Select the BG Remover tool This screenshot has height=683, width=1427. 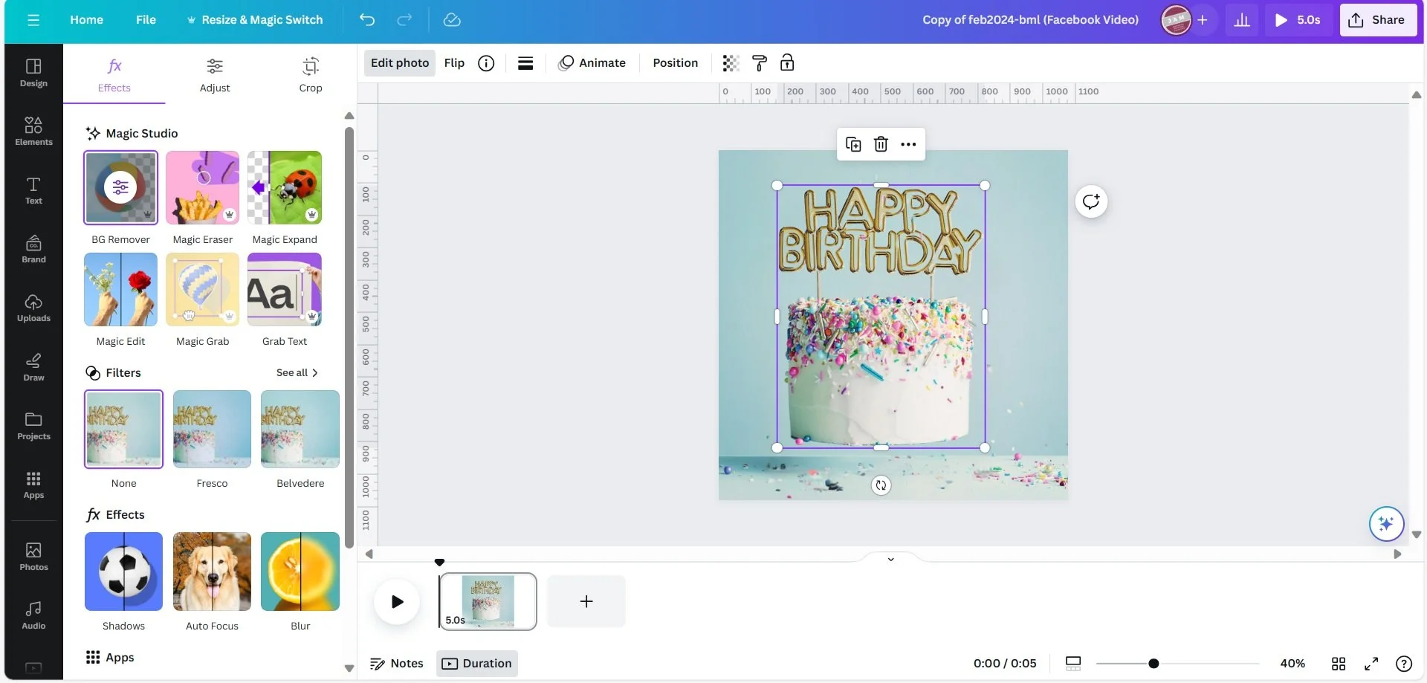point(120,187)
